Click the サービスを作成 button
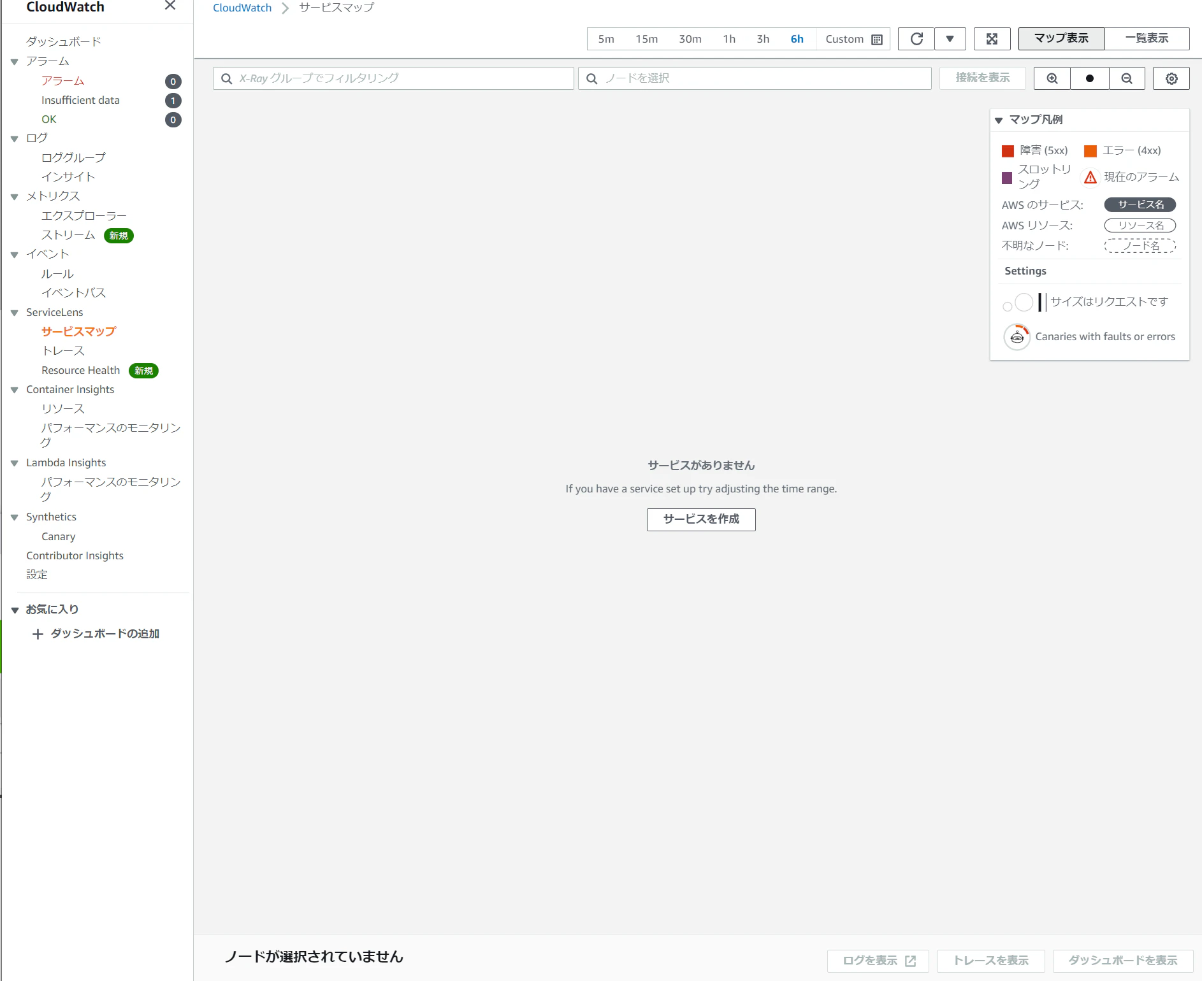Viewport: 1202px width, 981px height. pos(701,519)
